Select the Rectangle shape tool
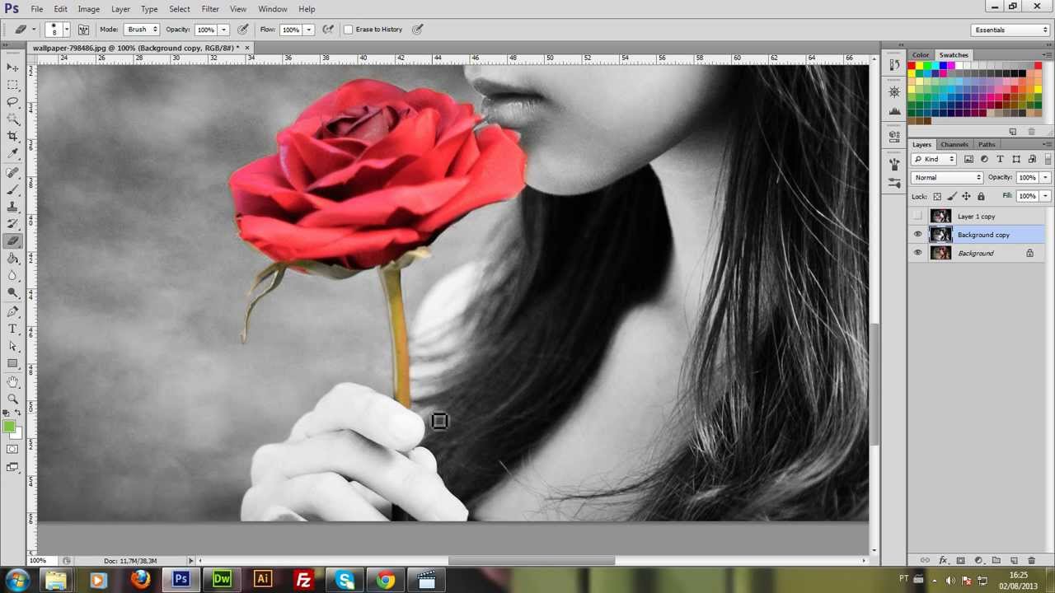This screenshot has width=1055, height=593. pyautogui.click(x=12, y=363)
